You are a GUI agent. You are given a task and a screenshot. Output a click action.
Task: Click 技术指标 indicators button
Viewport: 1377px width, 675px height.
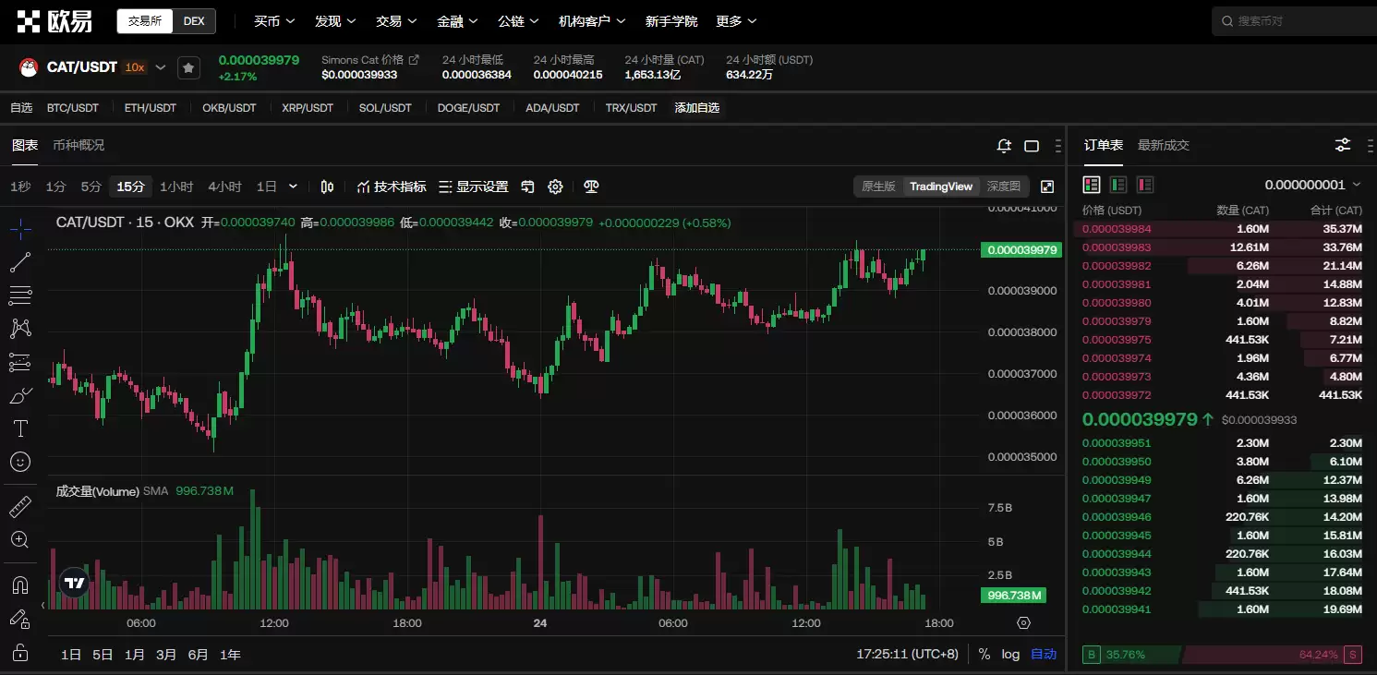click(x=392, y=187)
